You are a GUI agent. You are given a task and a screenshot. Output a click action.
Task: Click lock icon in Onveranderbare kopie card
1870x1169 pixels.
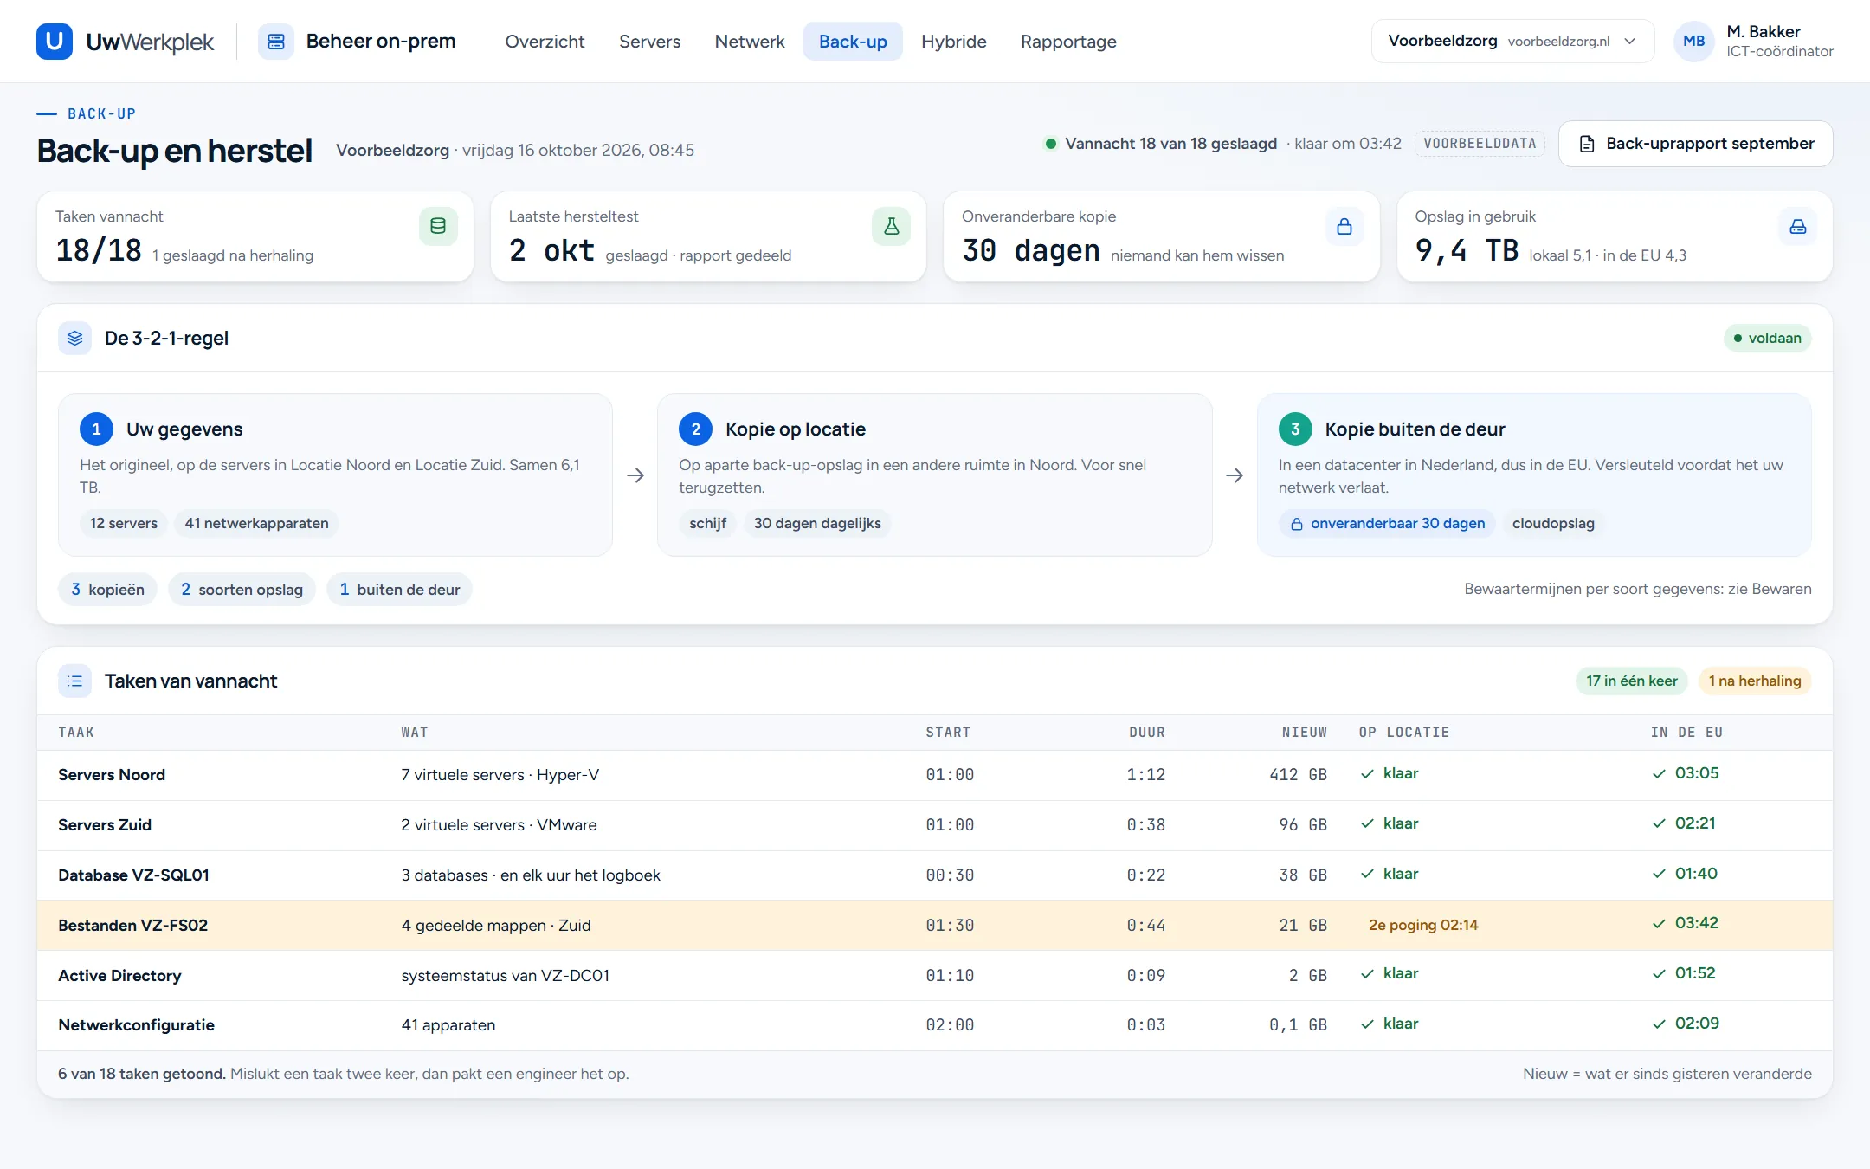coord(1344,226)
